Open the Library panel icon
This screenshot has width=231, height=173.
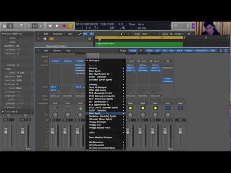(4, 26)
